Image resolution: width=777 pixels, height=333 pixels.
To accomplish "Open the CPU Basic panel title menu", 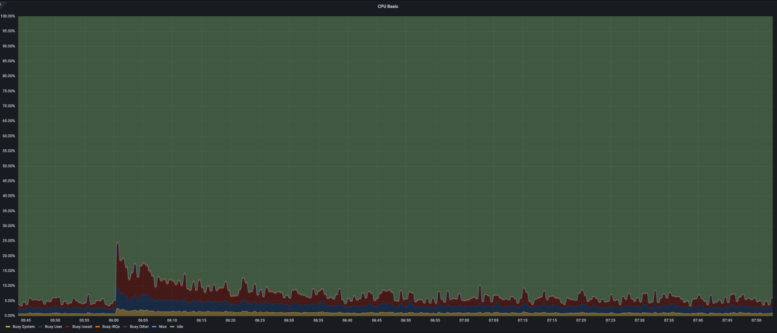I will coord(388,6).
